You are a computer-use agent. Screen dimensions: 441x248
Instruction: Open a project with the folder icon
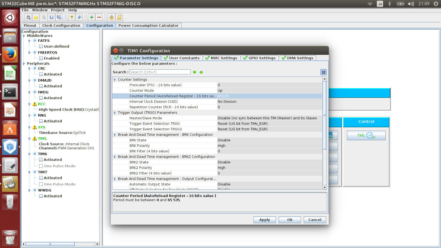click(x=36, y=17)
